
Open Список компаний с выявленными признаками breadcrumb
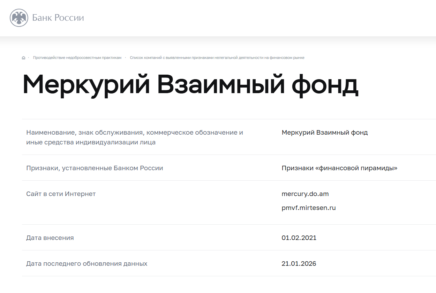tap(217, 58)
